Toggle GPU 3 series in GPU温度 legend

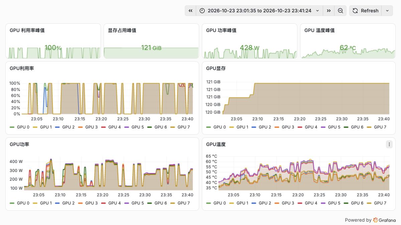pos(288,203)
